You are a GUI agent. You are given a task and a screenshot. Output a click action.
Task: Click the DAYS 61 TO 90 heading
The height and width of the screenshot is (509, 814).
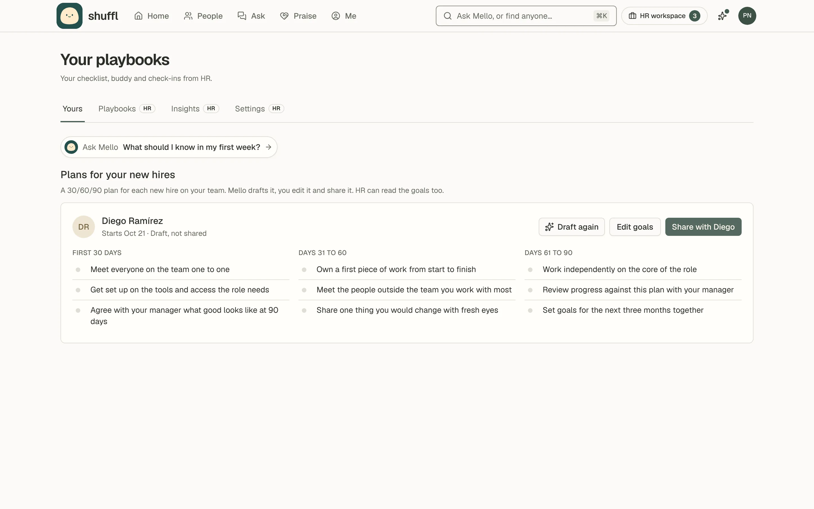click(x=548, y=253)
